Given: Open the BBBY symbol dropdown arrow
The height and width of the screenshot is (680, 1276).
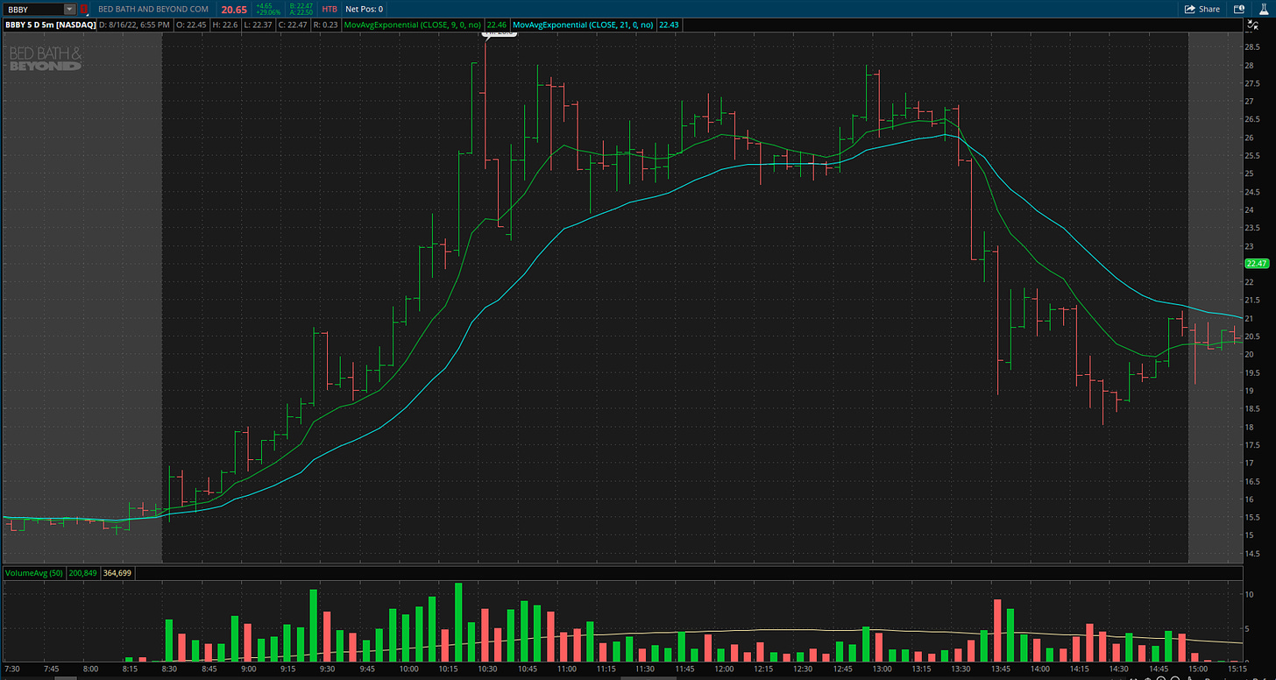Looking at the screenshot, I should (x=69, y=9).
